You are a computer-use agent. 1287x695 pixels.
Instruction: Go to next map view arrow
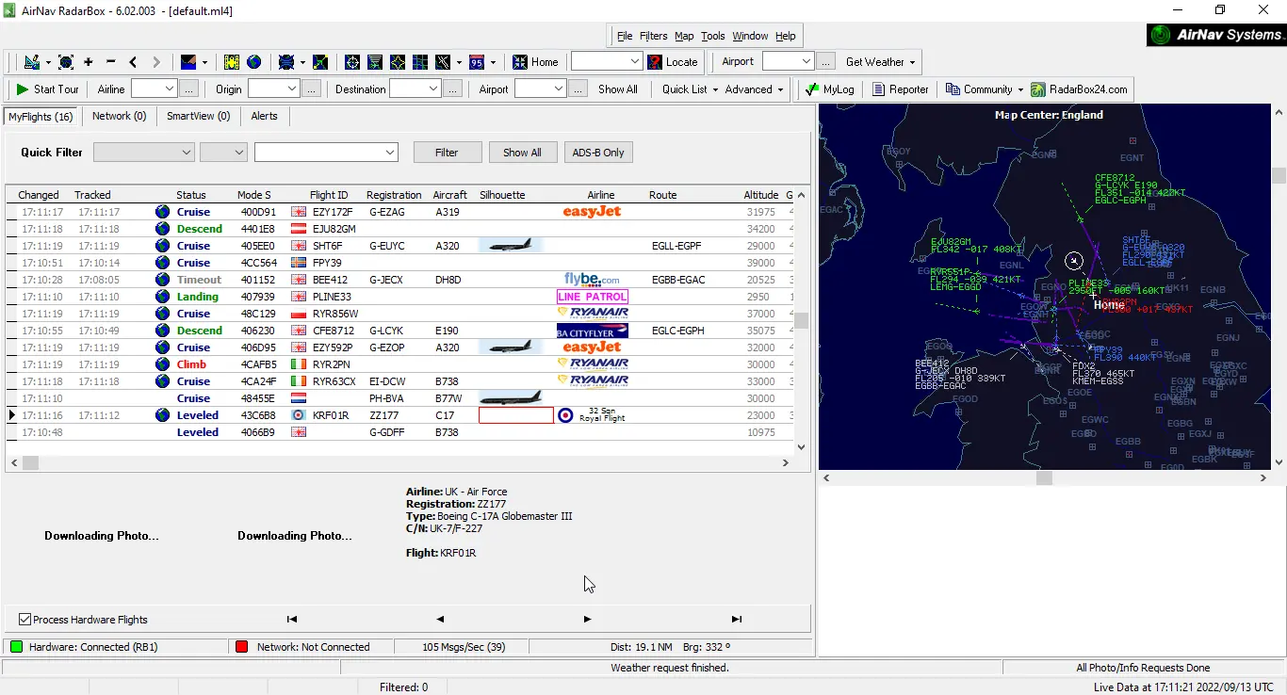[x=156, y=62]
